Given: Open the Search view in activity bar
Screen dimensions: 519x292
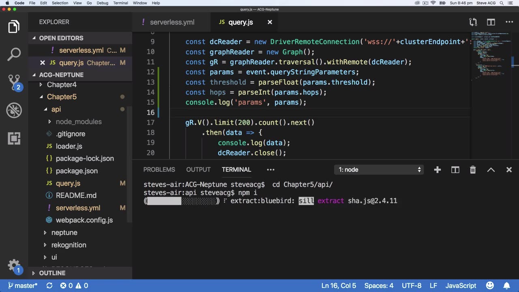Looking at the screenshot, I should tap(14, 54).
